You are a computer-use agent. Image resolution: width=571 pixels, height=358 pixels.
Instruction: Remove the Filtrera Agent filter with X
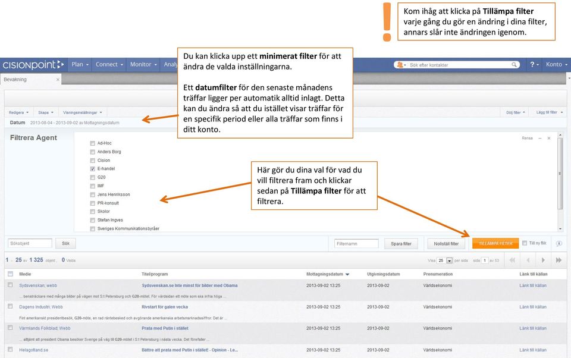[549, 139]
